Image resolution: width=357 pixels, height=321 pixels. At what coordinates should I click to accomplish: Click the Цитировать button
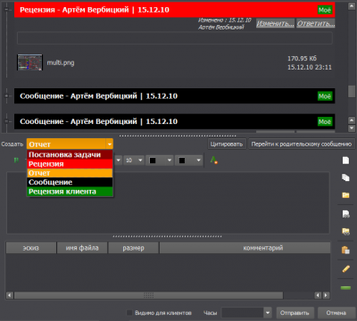pyautogui.click(x=227, y=144)
